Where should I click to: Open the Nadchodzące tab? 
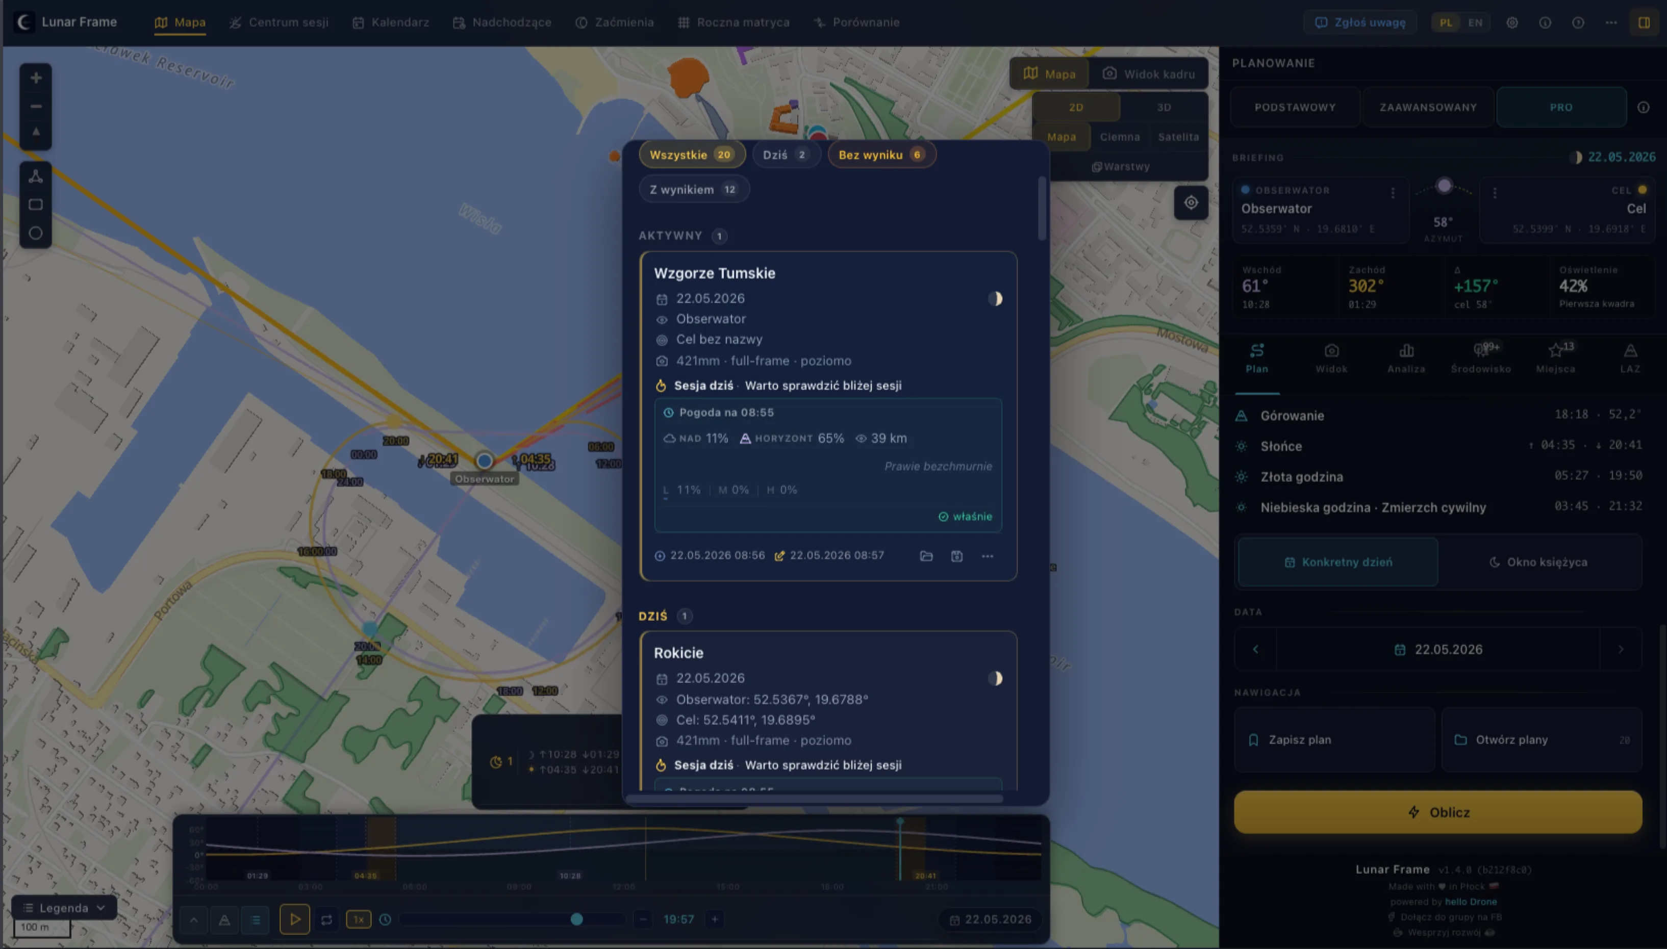(x=502, y=23)
